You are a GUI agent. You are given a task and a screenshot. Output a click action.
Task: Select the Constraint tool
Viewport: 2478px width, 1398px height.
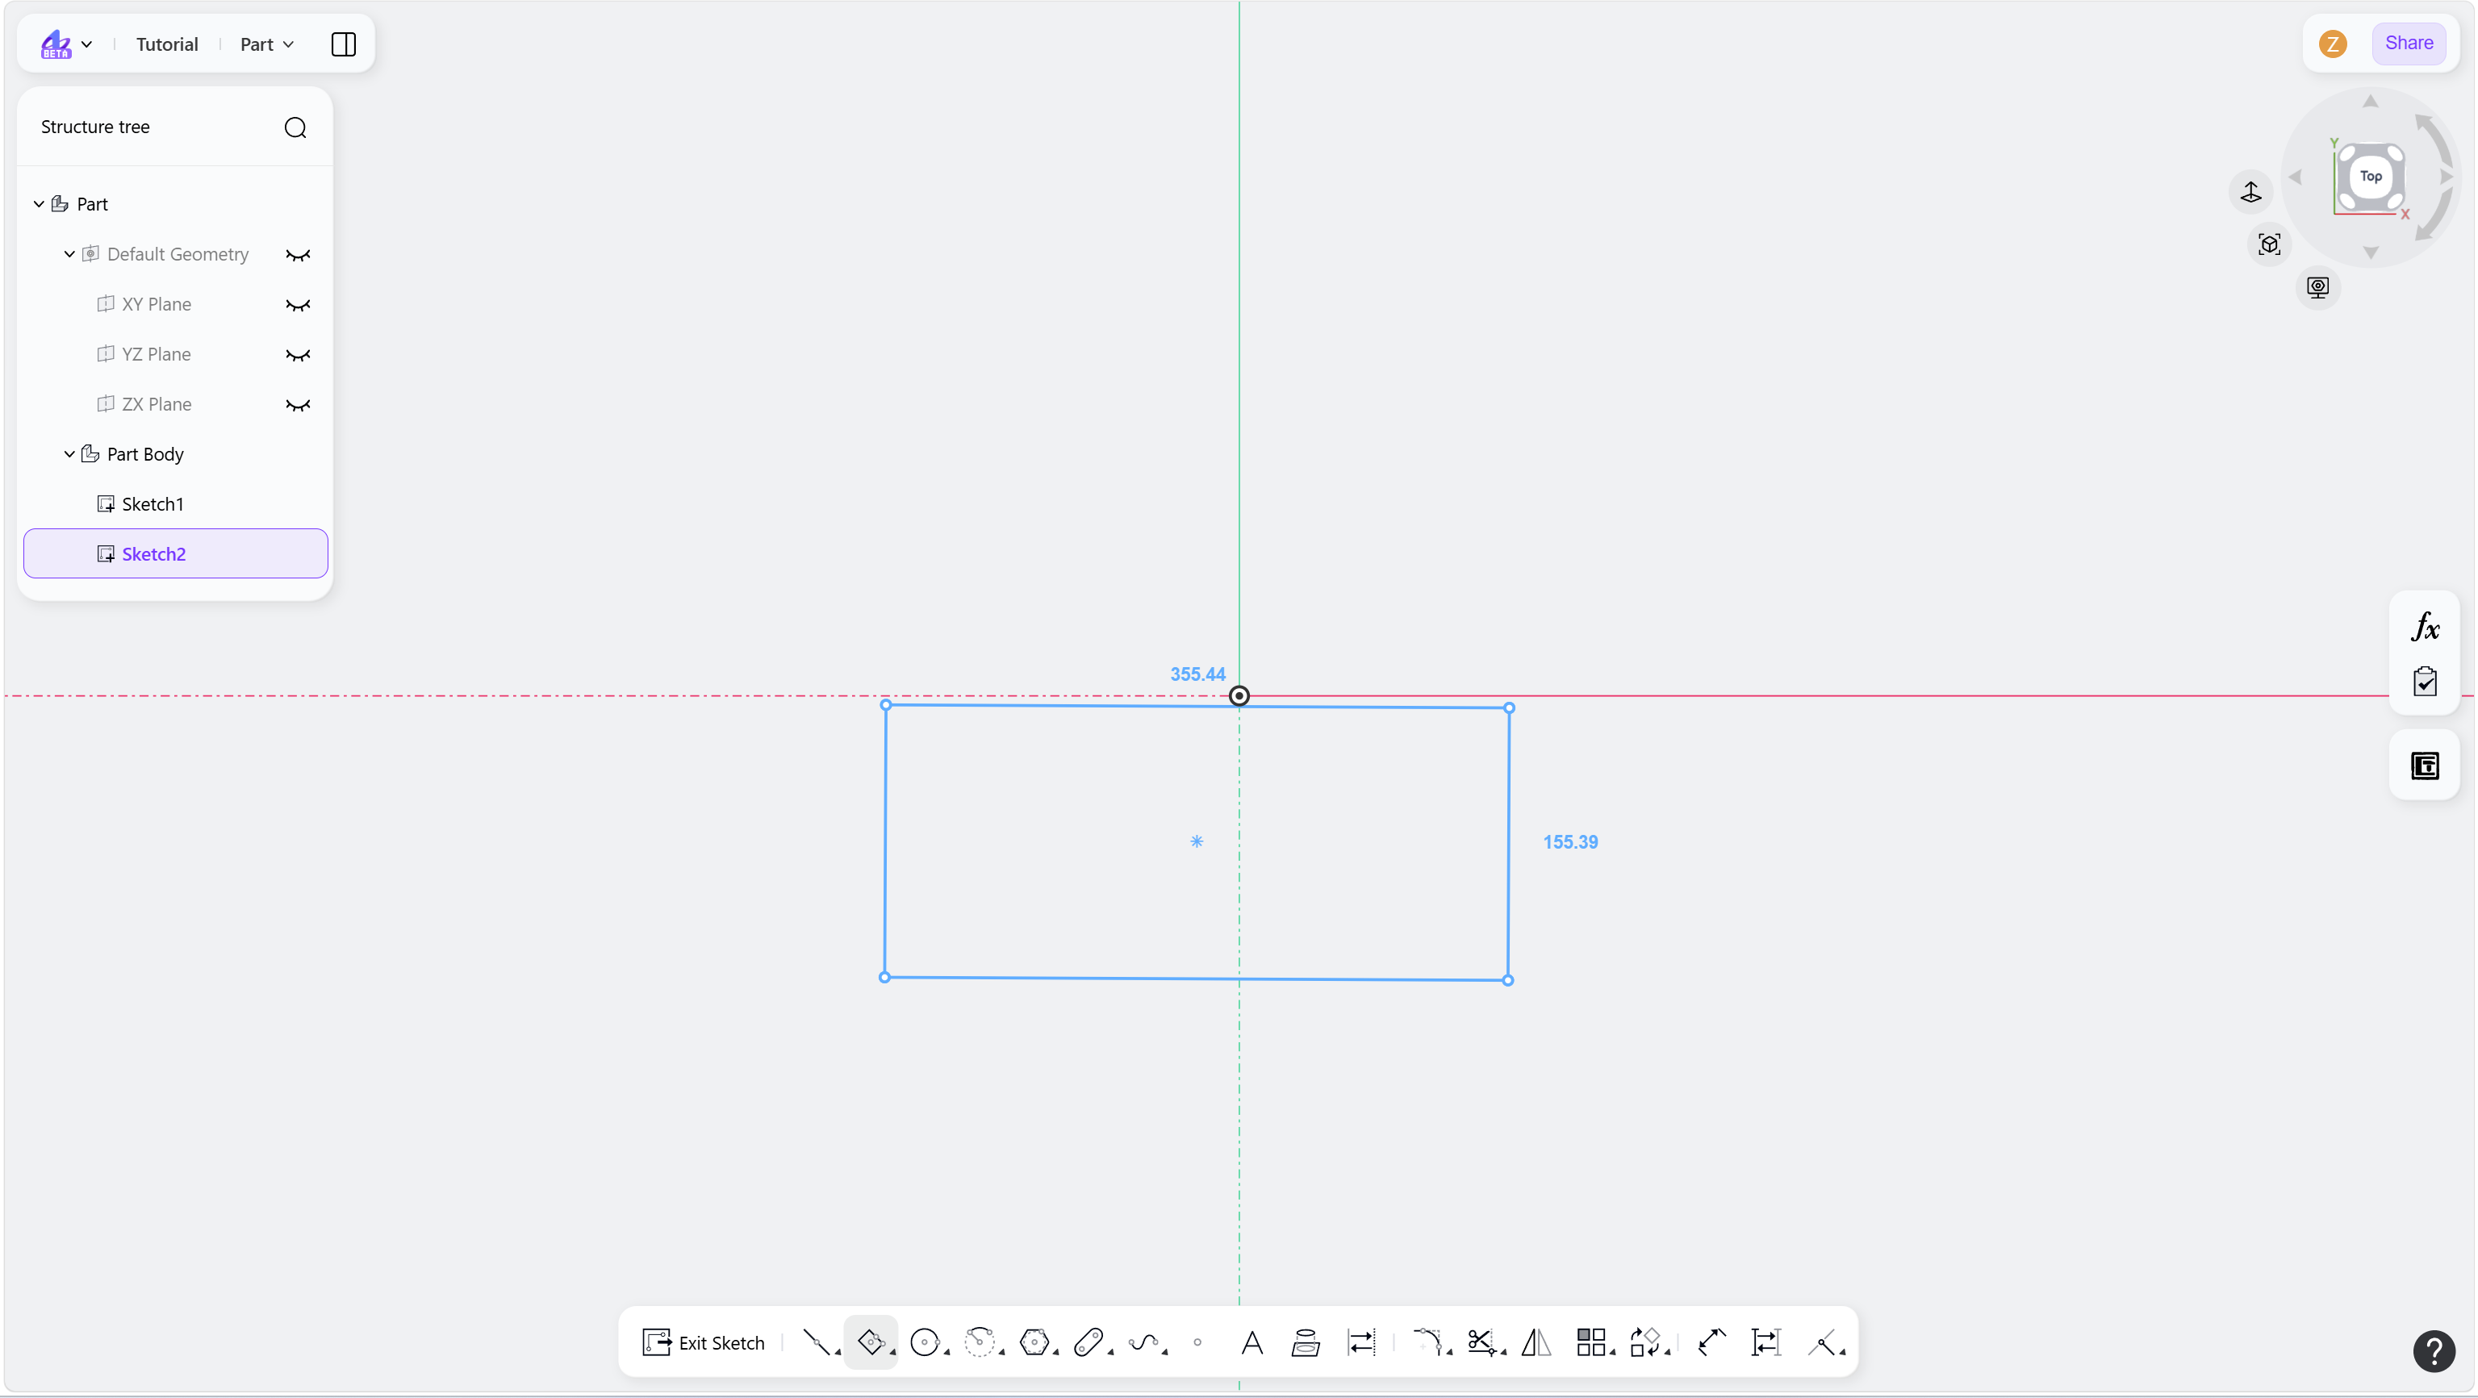coord(1821,1342)
